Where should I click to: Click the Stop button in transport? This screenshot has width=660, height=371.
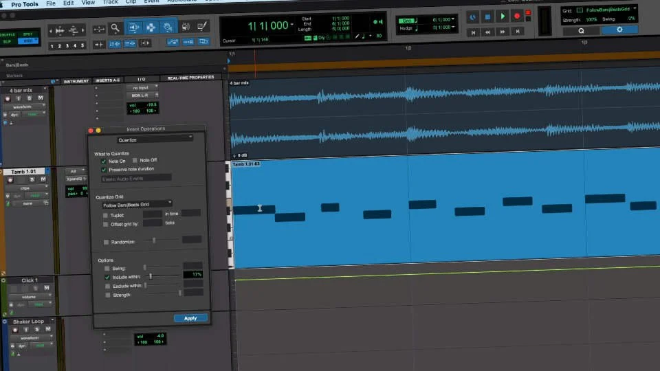click(487, 16)
